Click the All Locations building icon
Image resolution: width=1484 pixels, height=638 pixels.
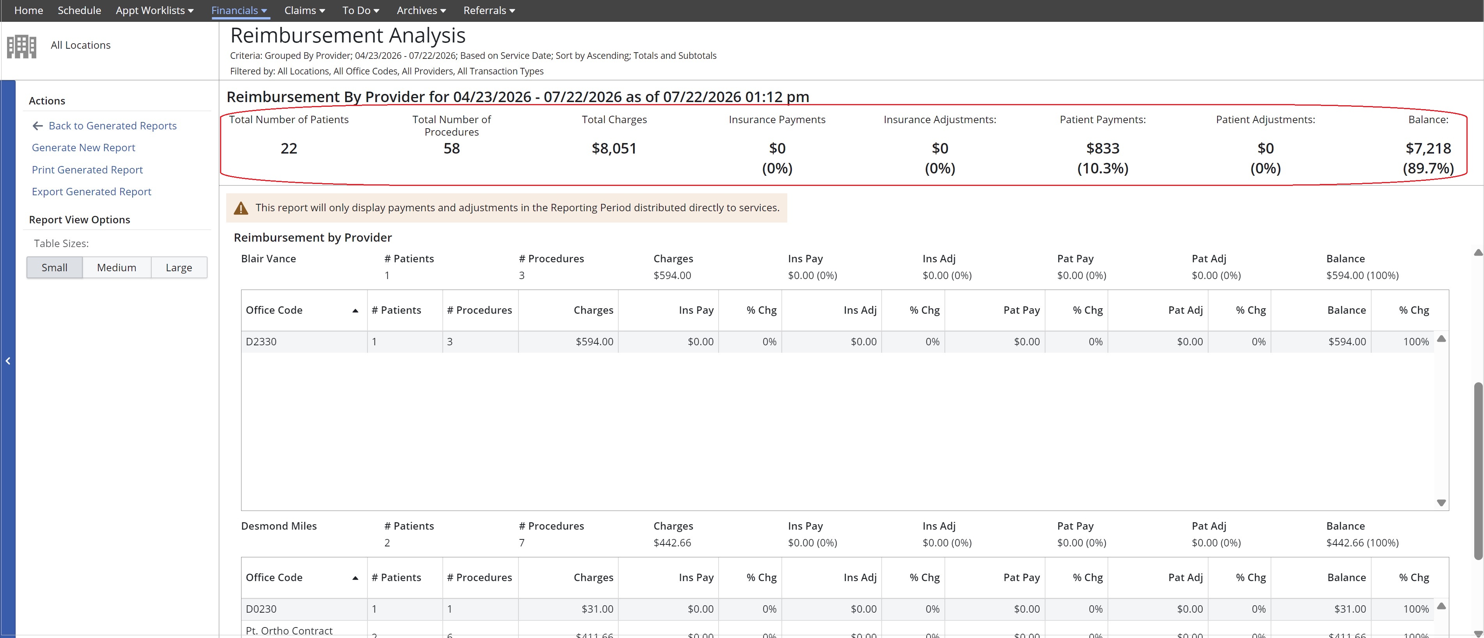[x=21, y=46]
